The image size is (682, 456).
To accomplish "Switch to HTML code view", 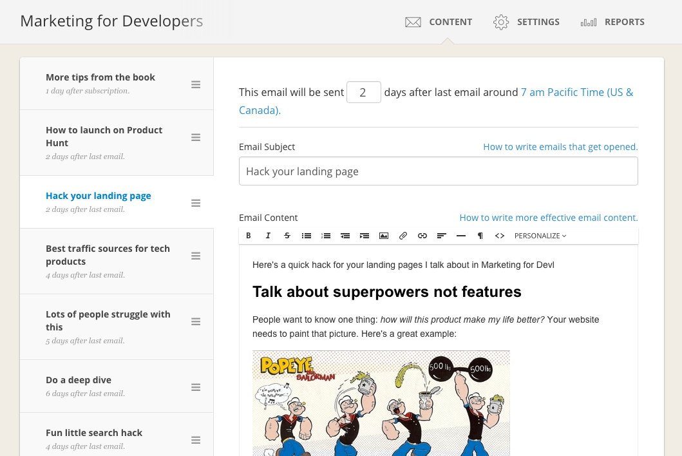I will [x=500, y=236].
